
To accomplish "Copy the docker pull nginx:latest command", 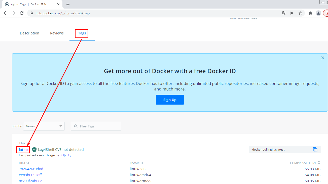I will click(315, 150).
